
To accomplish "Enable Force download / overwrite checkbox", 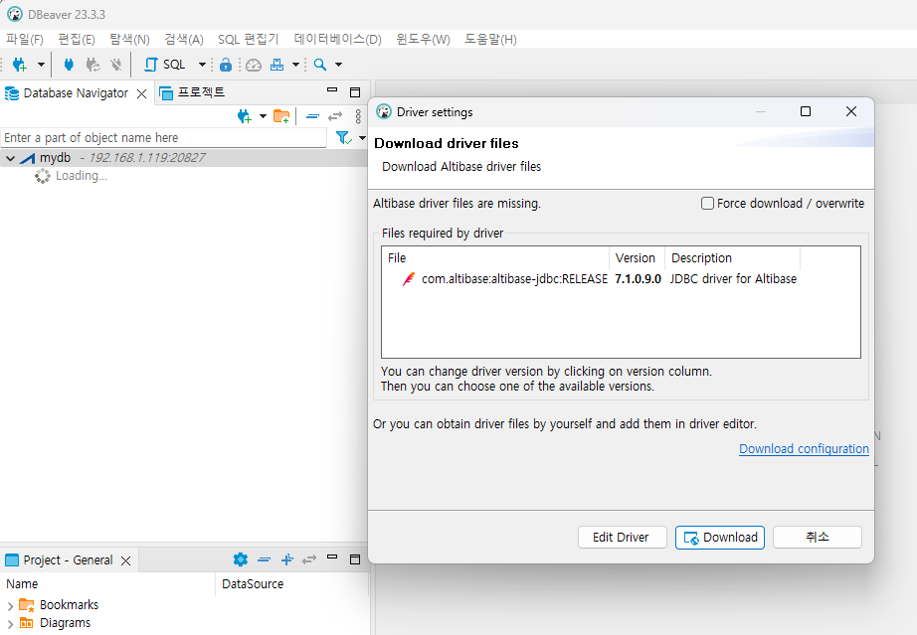I will tap(708, 204).
